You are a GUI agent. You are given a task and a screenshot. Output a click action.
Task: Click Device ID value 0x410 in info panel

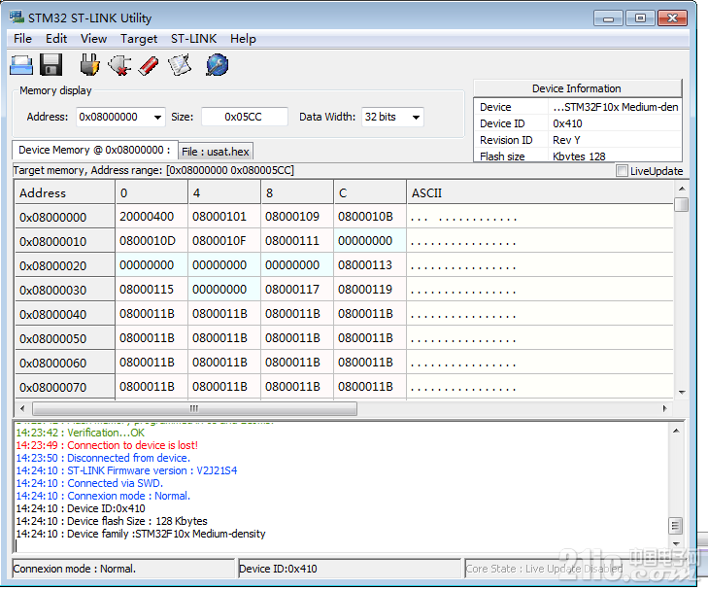pos(567,123)
